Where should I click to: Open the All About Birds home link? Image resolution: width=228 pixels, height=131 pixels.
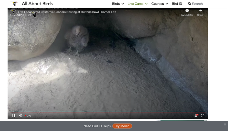(x=37, y=4)
